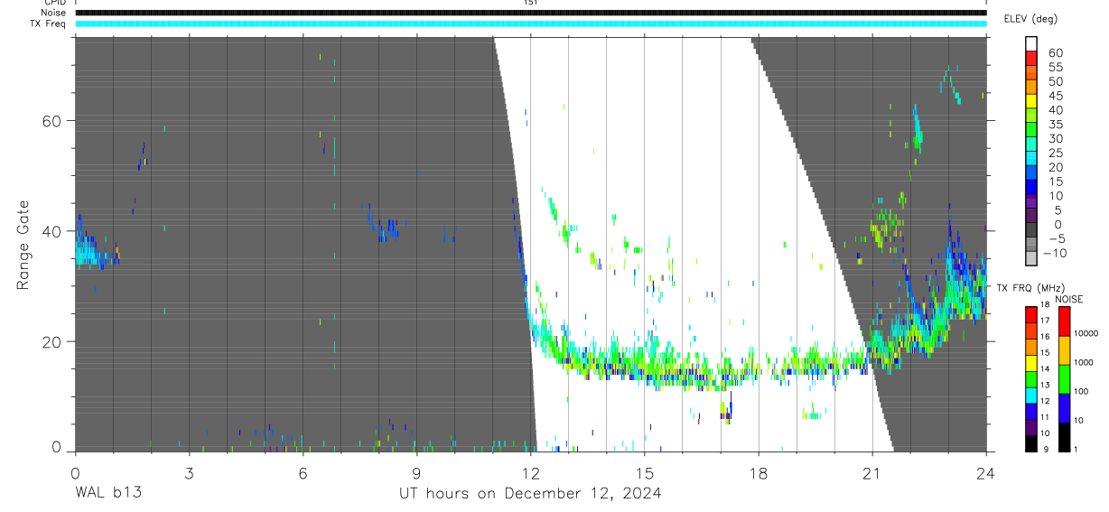Click the black Noise bar above the plot
This screenshot has width=1109, height=512.
click(531, 13)
